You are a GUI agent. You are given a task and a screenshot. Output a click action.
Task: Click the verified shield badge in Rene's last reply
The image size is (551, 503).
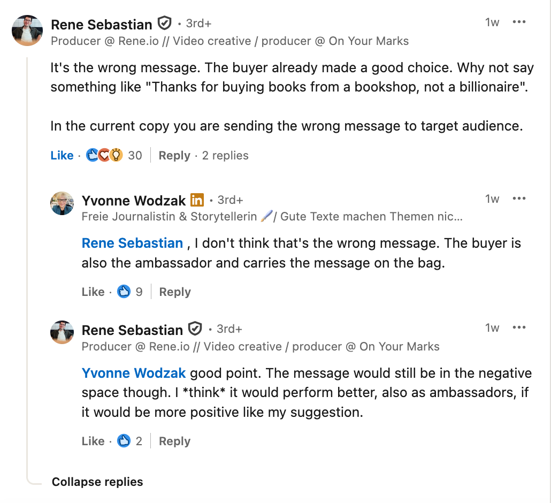pos(195,329)
